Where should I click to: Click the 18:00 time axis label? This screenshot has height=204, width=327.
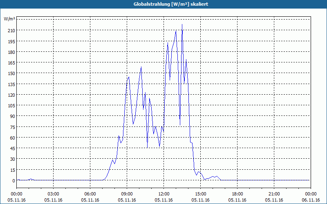237,194
